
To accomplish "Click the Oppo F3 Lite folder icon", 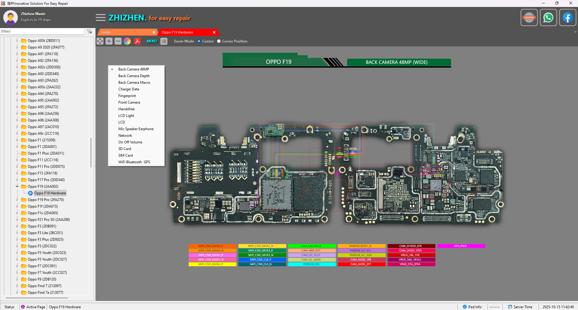I will [x=24, y=233].
